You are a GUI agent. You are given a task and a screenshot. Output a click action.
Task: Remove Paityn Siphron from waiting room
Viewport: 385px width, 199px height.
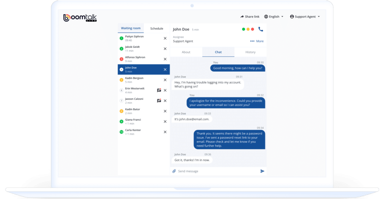pos(165,38)
